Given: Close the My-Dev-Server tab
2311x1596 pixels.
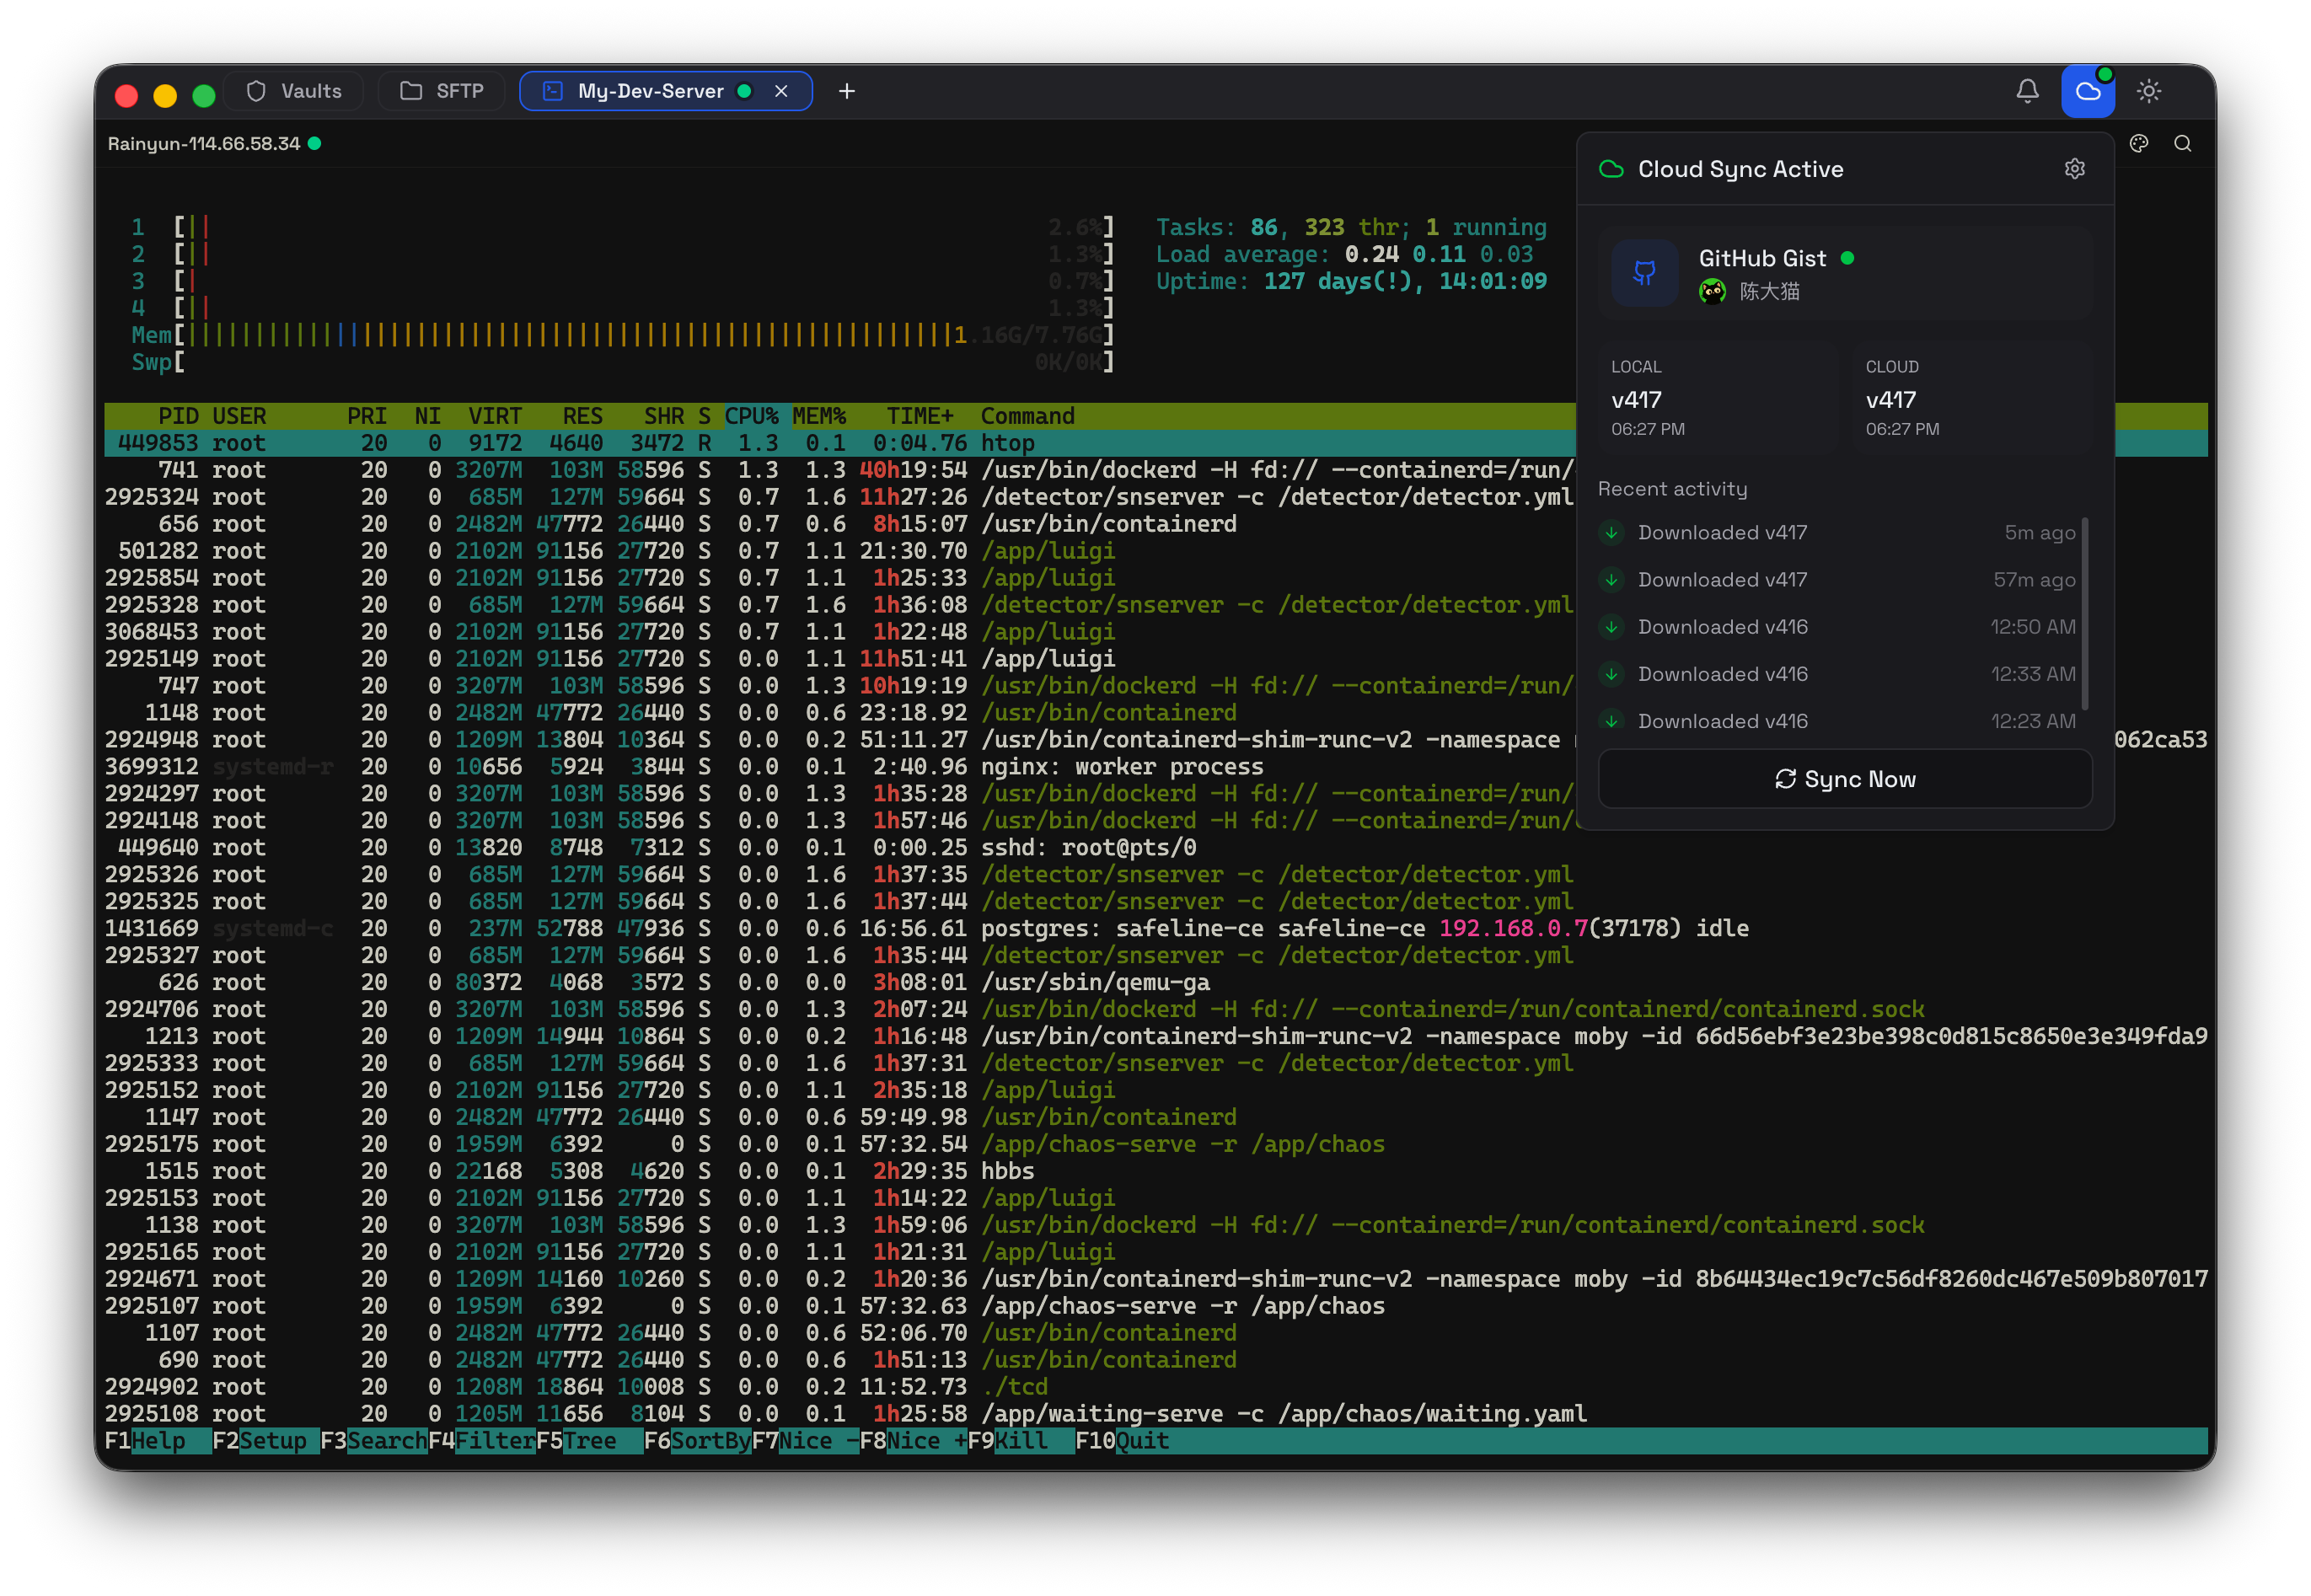Looking at the screenshot, I should pos(780,90).
